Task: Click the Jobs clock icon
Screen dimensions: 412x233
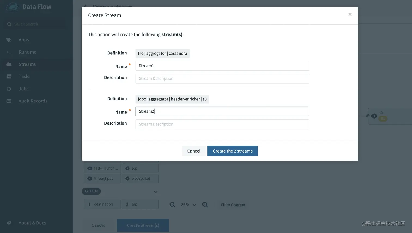Action: (x=9, y=89)
